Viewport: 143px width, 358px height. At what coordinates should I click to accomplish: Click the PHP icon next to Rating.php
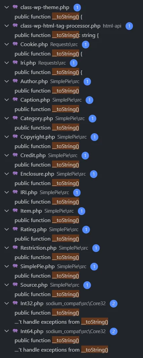[x=15, y=229]
